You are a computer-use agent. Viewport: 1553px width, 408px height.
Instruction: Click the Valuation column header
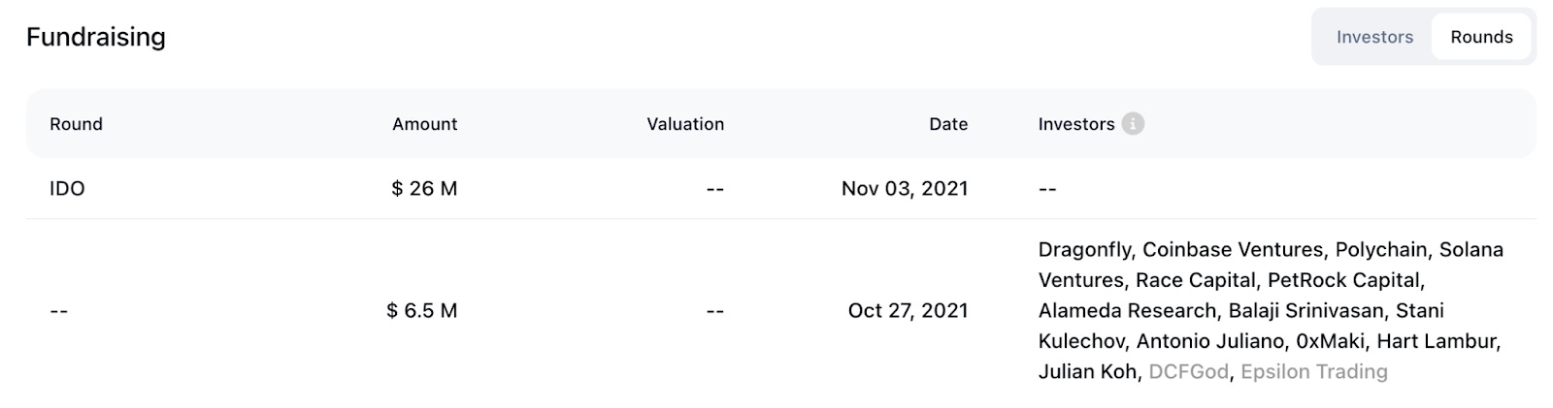click(685, 124)
